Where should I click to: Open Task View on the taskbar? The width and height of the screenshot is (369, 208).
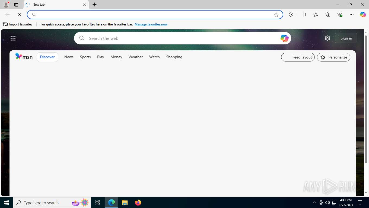tap(98, 203)
